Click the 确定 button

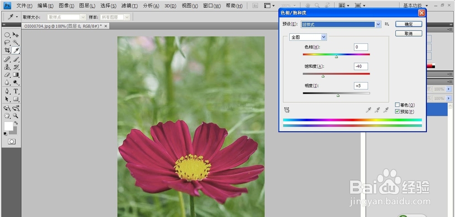coord(409,24)
